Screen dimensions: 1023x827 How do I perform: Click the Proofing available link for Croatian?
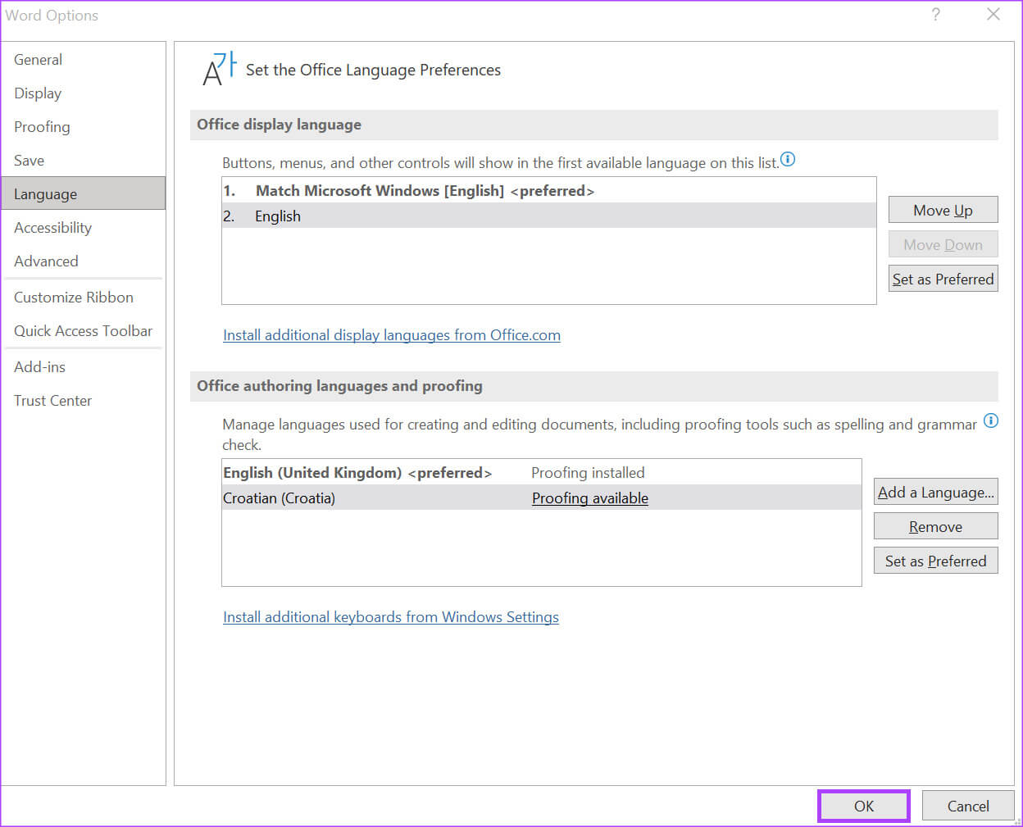click(590, 498)
